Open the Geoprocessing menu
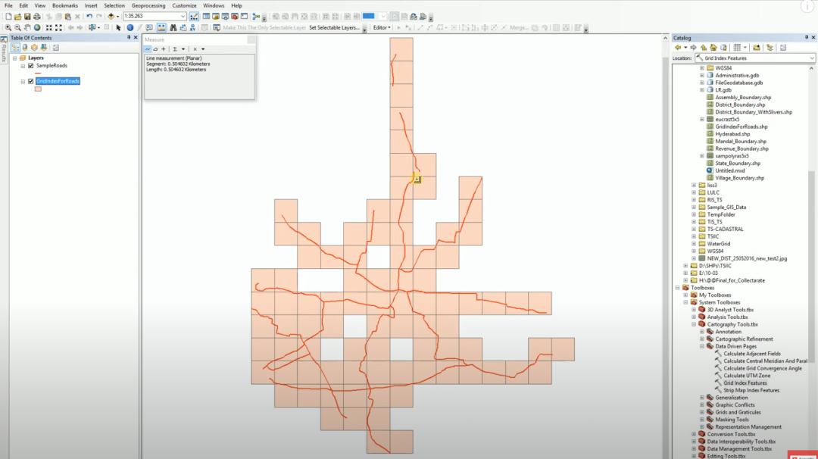Screen dimensions: 818x459 click(x=148, y=6)
